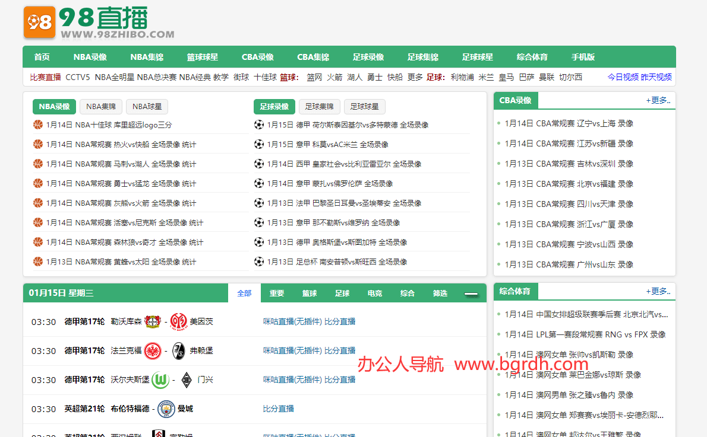
Task: Click soccer ball icon beside 荷尔斯泰因基尔vs多特蒙德 row
Action: [x=259, y=125]
